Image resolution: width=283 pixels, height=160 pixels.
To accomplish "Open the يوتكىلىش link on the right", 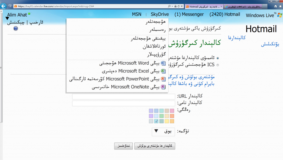I will pos(270,44).
